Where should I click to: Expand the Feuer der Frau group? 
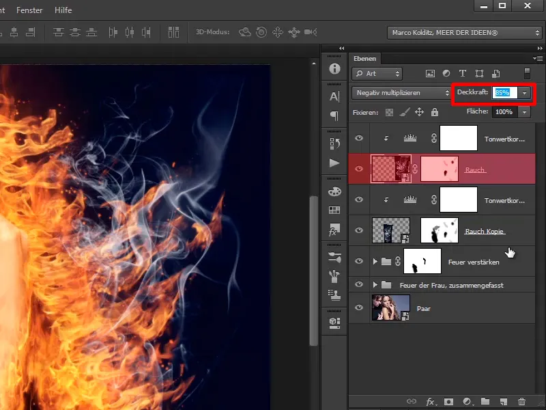pyautogui.click(x=375, y=284)
